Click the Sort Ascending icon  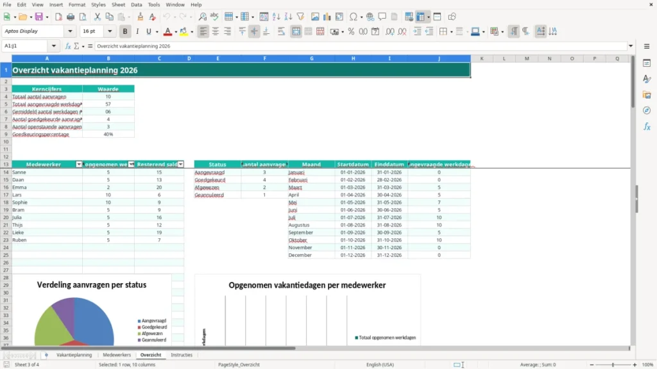point(276,17)
